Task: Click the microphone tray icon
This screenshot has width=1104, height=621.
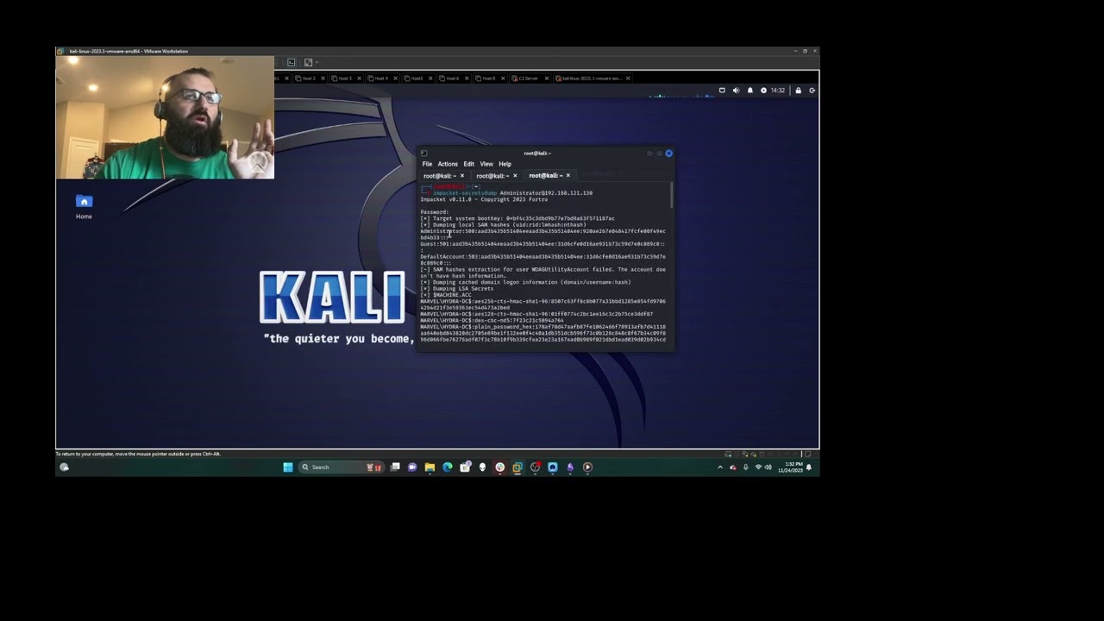Action: click(745, 467)
